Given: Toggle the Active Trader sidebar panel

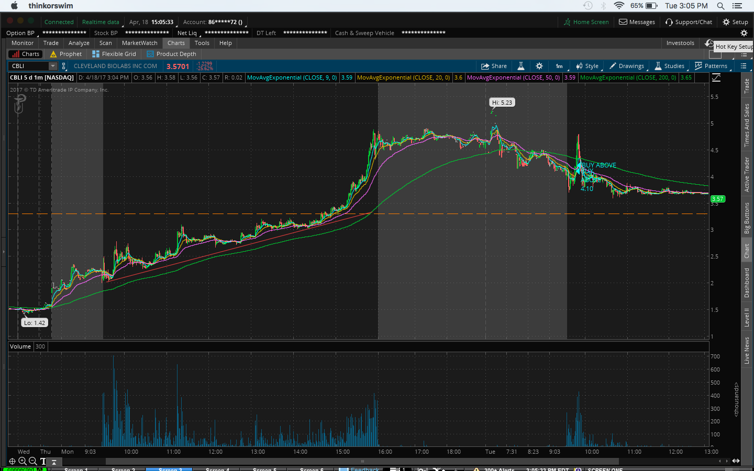Looking at the screenshot, I should pos(747,174).
